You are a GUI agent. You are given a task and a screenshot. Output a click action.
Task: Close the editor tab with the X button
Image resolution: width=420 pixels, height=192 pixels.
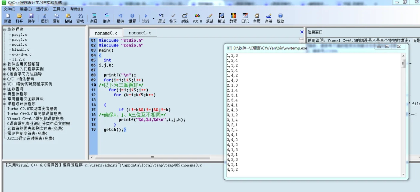(302, 32)
